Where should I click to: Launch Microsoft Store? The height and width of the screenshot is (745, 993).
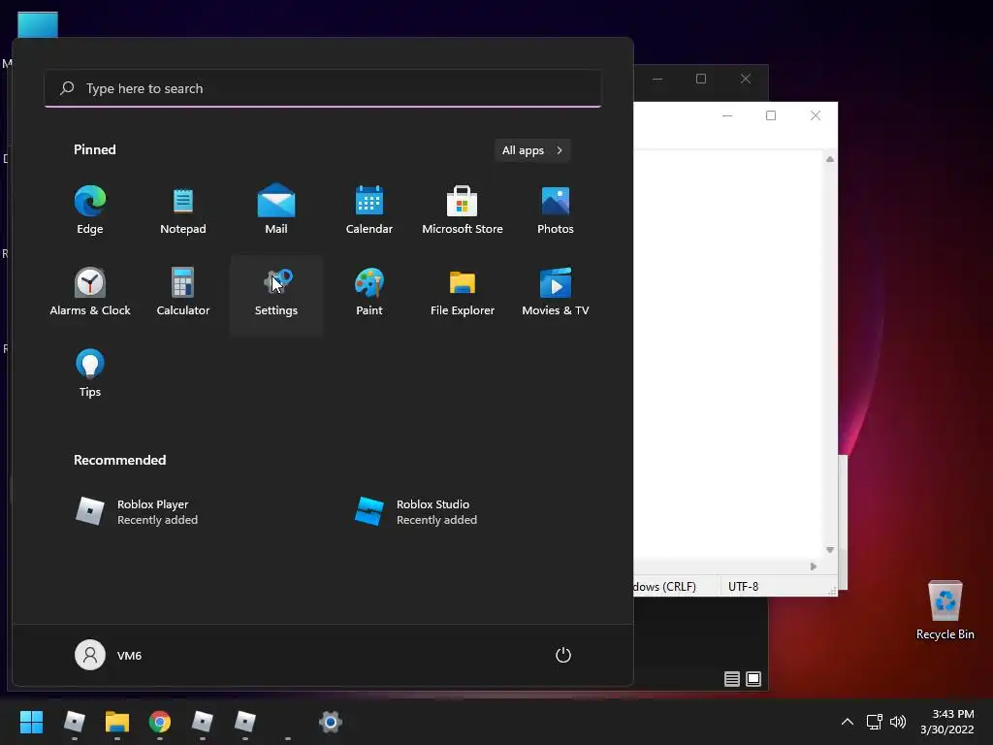[463, 211]
